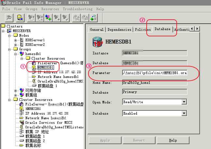
Task: Collapse the MESSERVER cluster node
Action: pos(3,31)
